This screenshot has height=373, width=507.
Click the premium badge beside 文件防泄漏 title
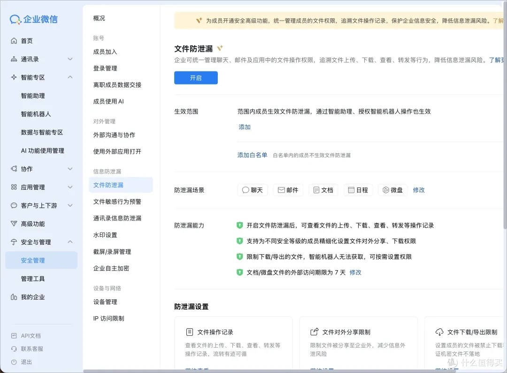coord(220,48)
